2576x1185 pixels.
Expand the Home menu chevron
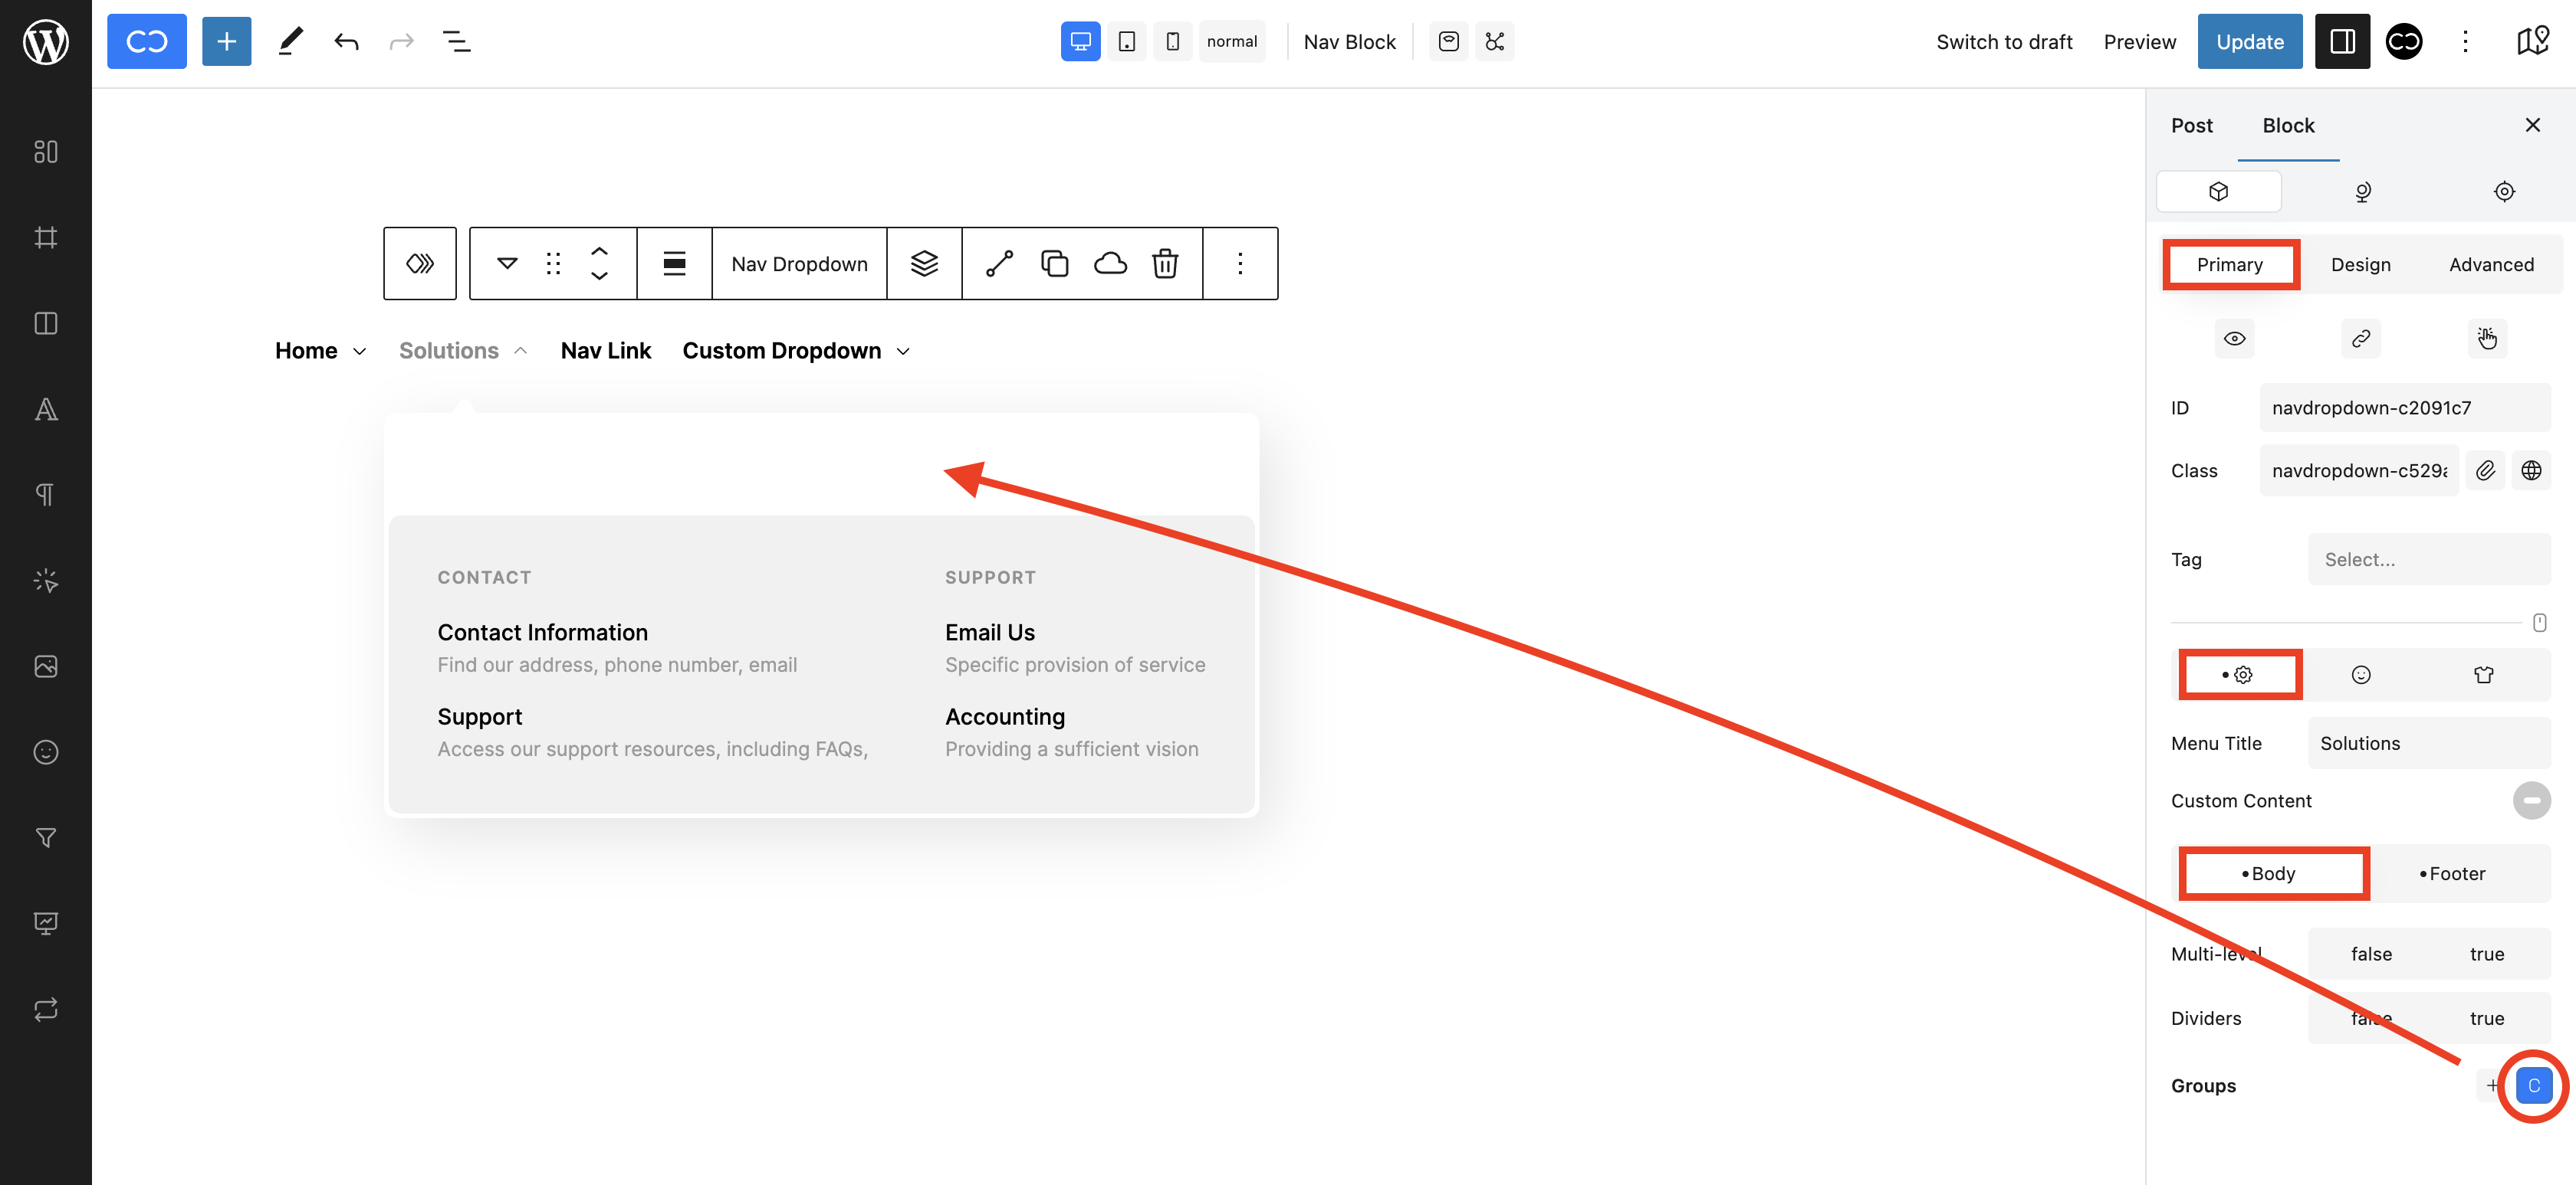click(x=360, y=352)
